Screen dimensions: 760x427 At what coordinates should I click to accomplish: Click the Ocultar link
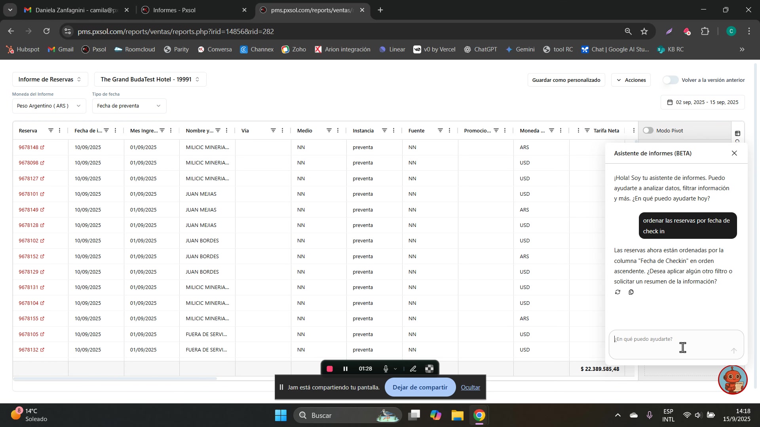(470, 388)
